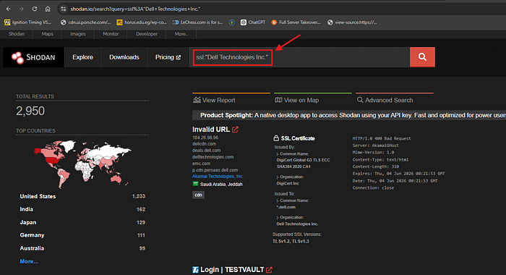
Task: Click Server: AkamaiGHost header line
Action: pos(376,145)
